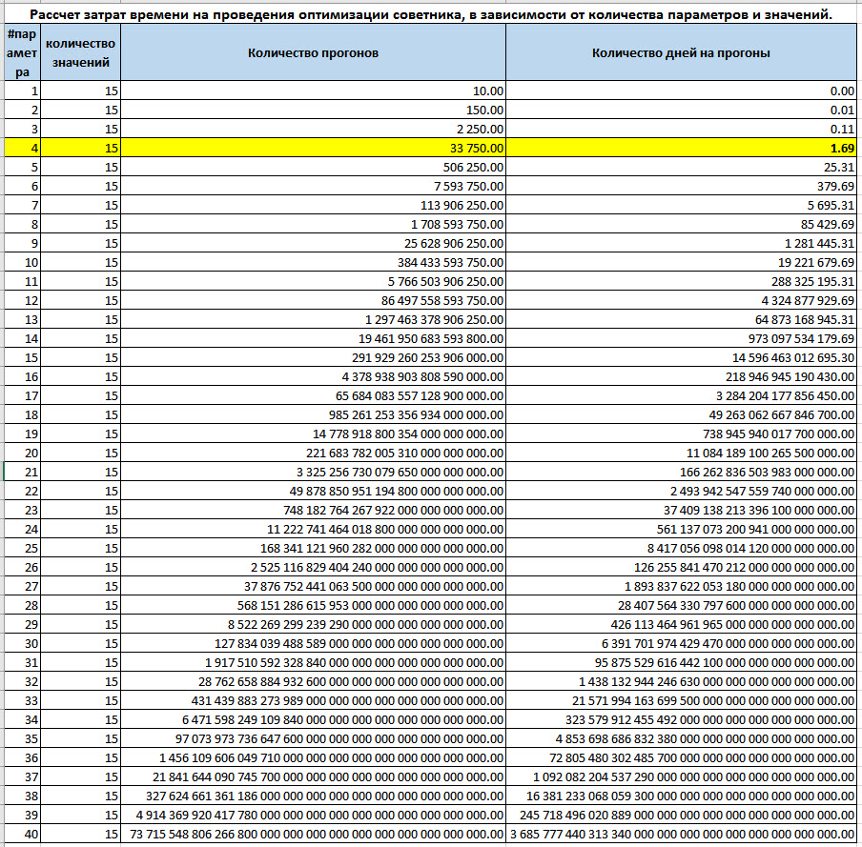Select parameter number cell '30'
The height and width of the screenshot is (847, 862).
point(22,643)
